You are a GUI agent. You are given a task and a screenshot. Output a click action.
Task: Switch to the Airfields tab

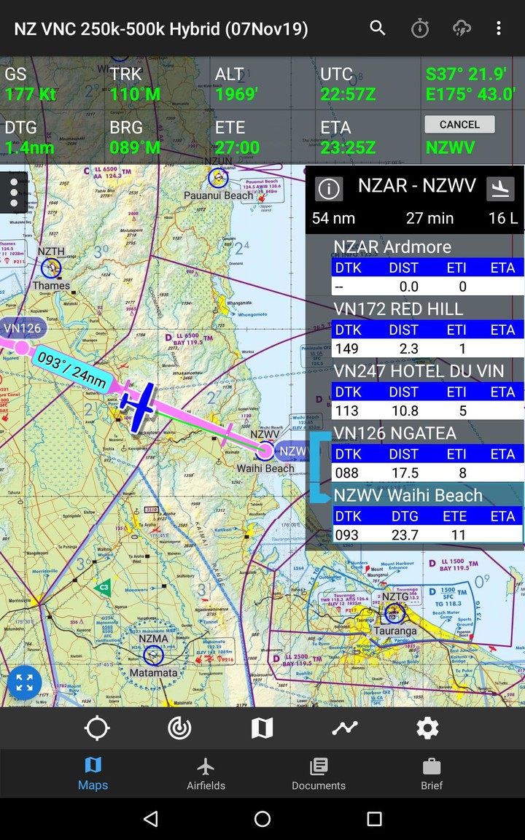[x=206, y=774]
